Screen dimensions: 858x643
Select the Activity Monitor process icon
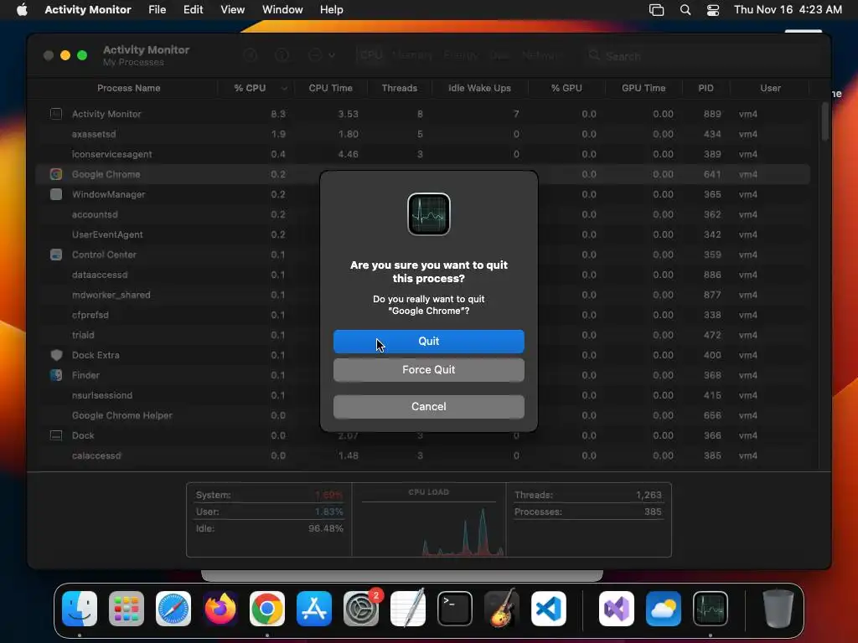click(x=56, y=114)
